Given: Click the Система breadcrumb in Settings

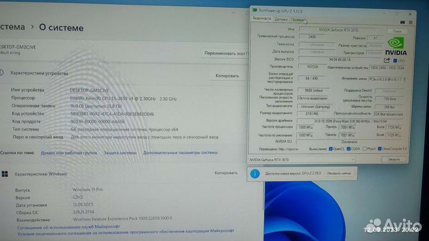Looking at the screenshot, I should pyautogui.click(x=12, y=27).
